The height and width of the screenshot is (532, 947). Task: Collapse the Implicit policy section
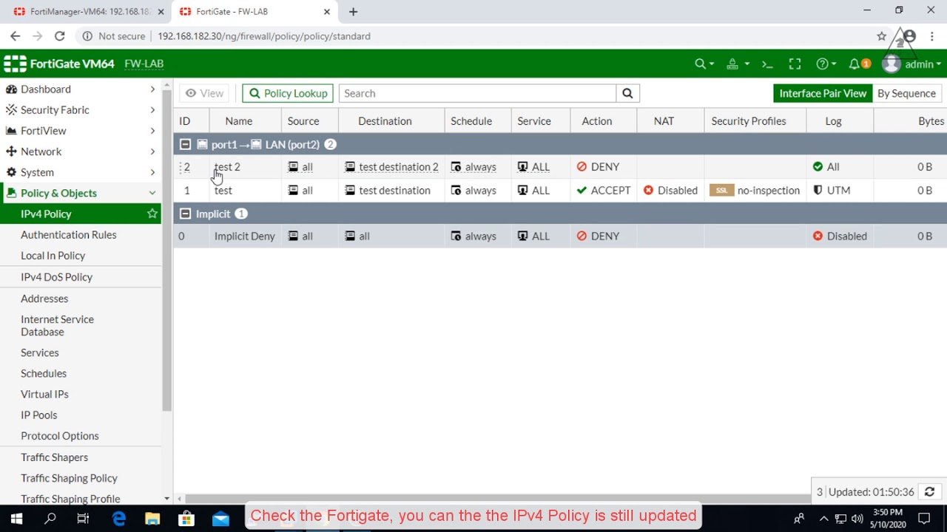pyautogui.click(x=185, y=214)
